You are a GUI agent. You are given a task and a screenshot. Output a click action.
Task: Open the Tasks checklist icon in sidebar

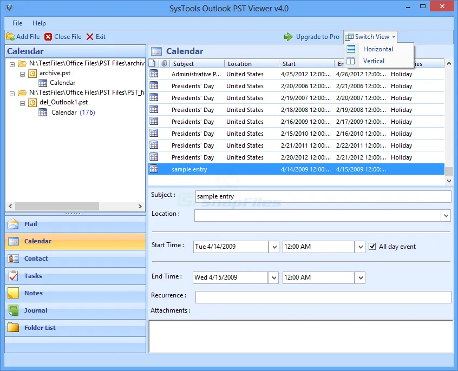click(14, 276)
